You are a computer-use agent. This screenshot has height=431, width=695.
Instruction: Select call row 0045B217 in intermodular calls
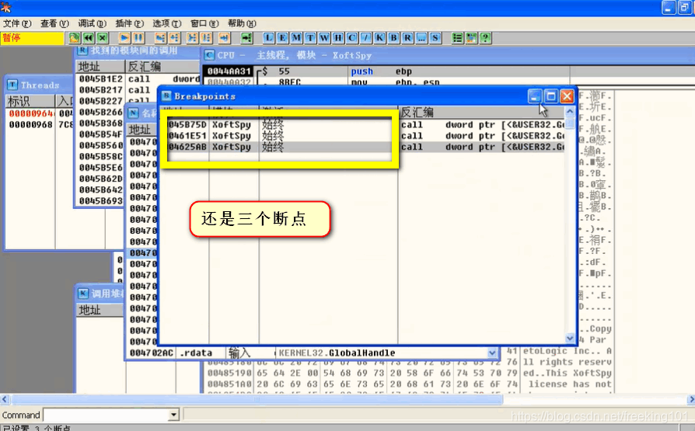(117, 90)
